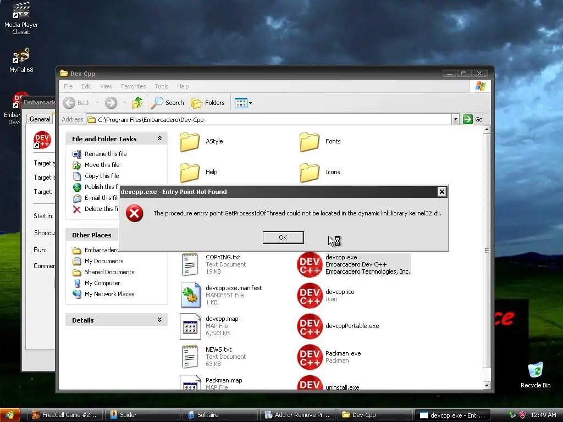Select the devcpp.exe.manifest file icon
563x422 pixels.
pyautogui.click(x=190, y=295)
